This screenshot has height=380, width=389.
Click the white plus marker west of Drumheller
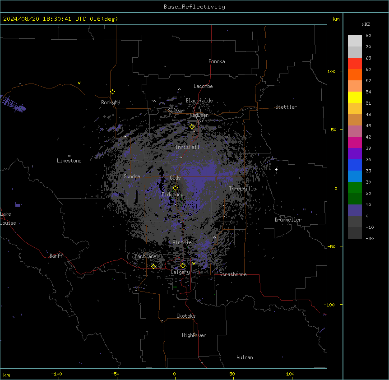[276, 169]
